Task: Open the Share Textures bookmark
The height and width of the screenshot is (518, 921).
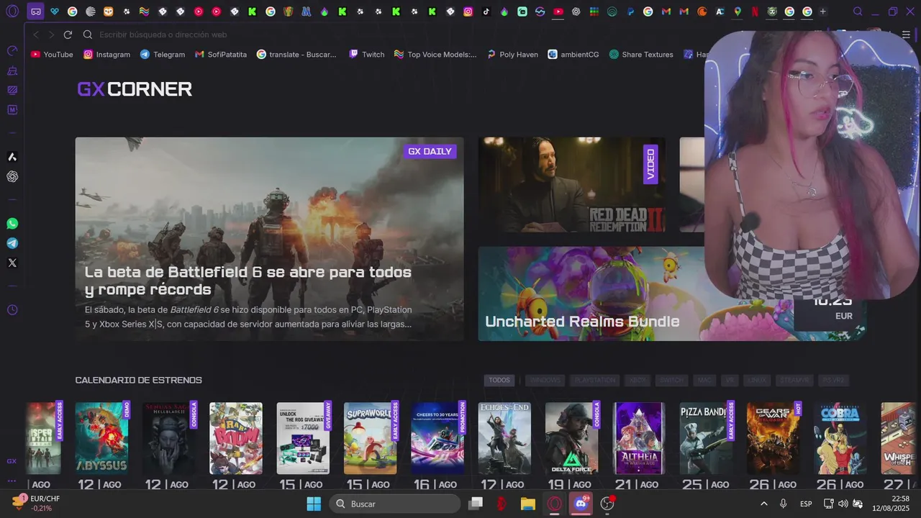Action: (x=641, y=54)
